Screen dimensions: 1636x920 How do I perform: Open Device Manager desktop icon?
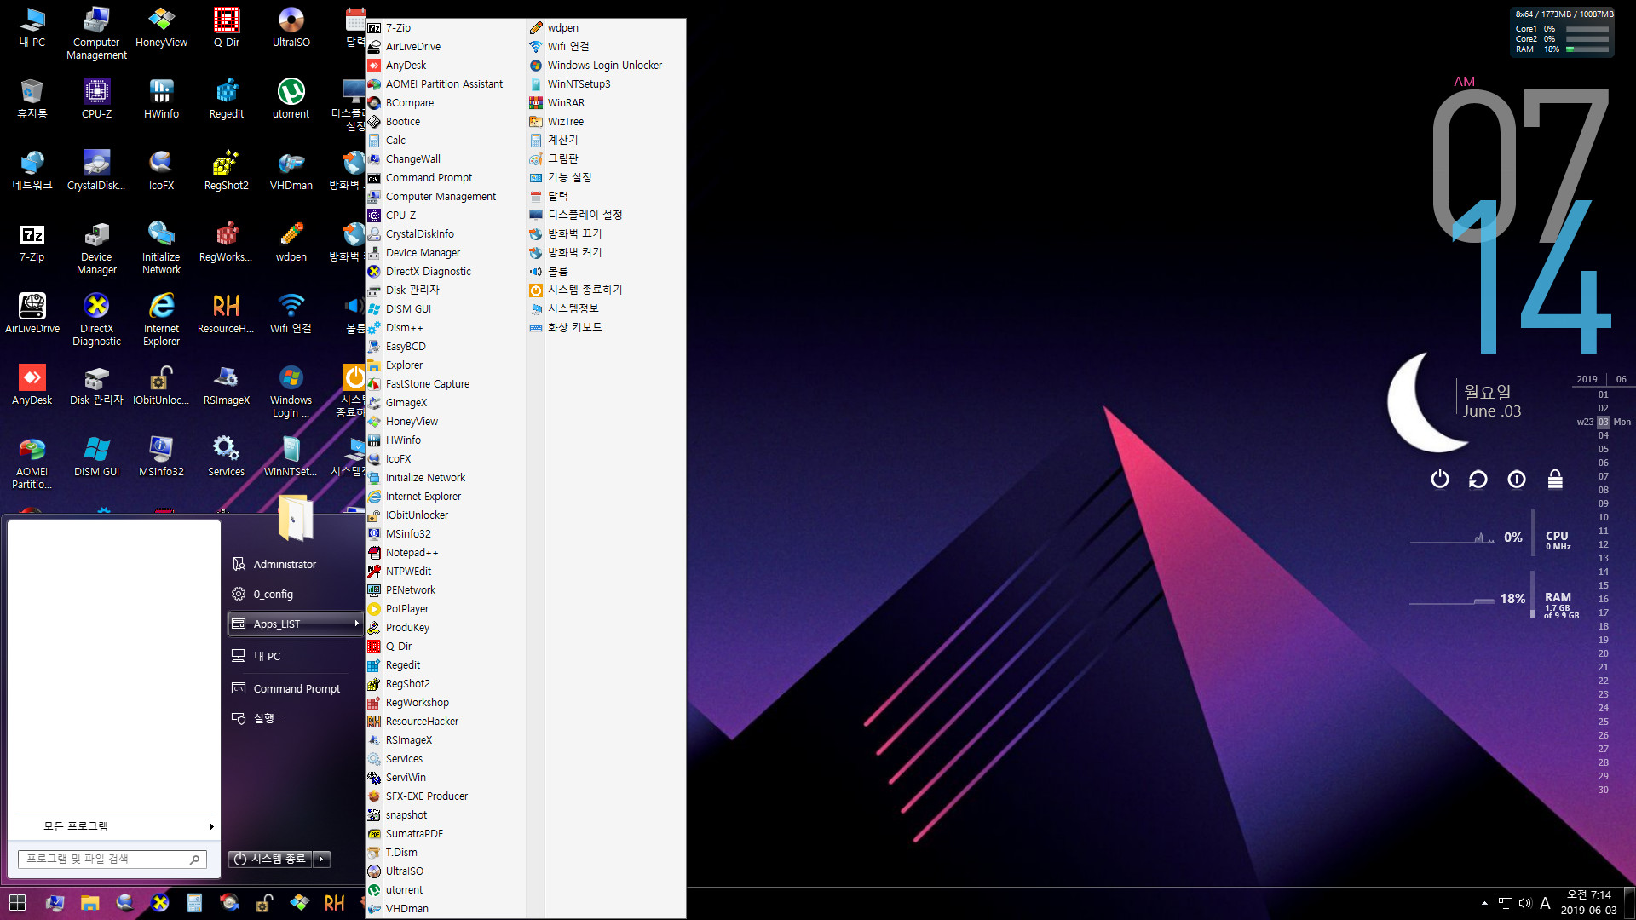96,248
